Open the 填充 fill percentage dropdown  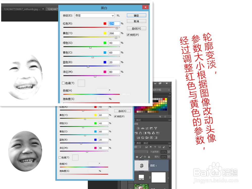pos(169,157)
